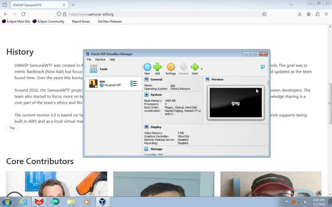The image size is (332, 207).
Task: Click browser Forward arrow button
Action: point(15,14)
